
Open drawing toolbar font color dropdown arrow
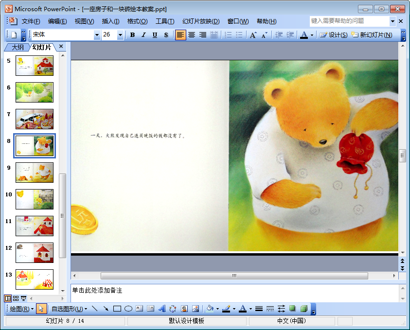click(250, 309)
